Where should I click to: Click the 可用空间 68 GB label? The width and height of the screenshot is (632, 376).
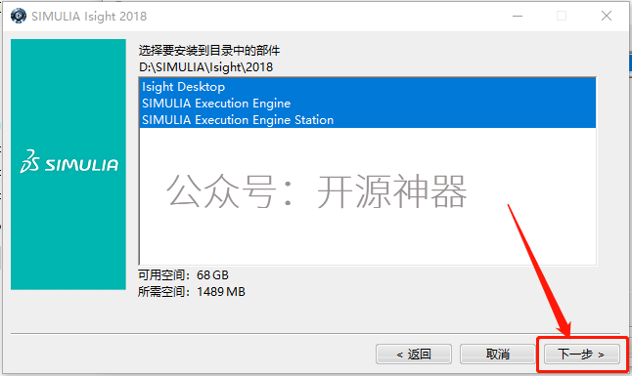pyautogui.click(x=183, y=275)
